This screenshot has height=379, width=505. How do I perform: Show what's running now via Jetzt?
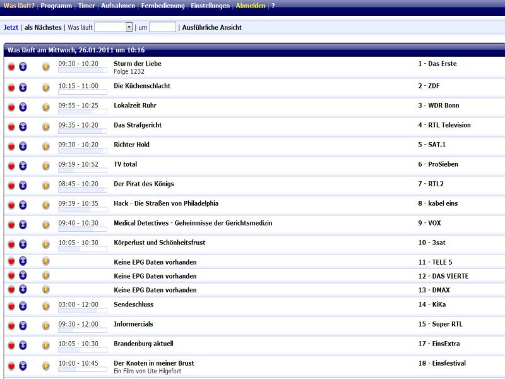11,27
